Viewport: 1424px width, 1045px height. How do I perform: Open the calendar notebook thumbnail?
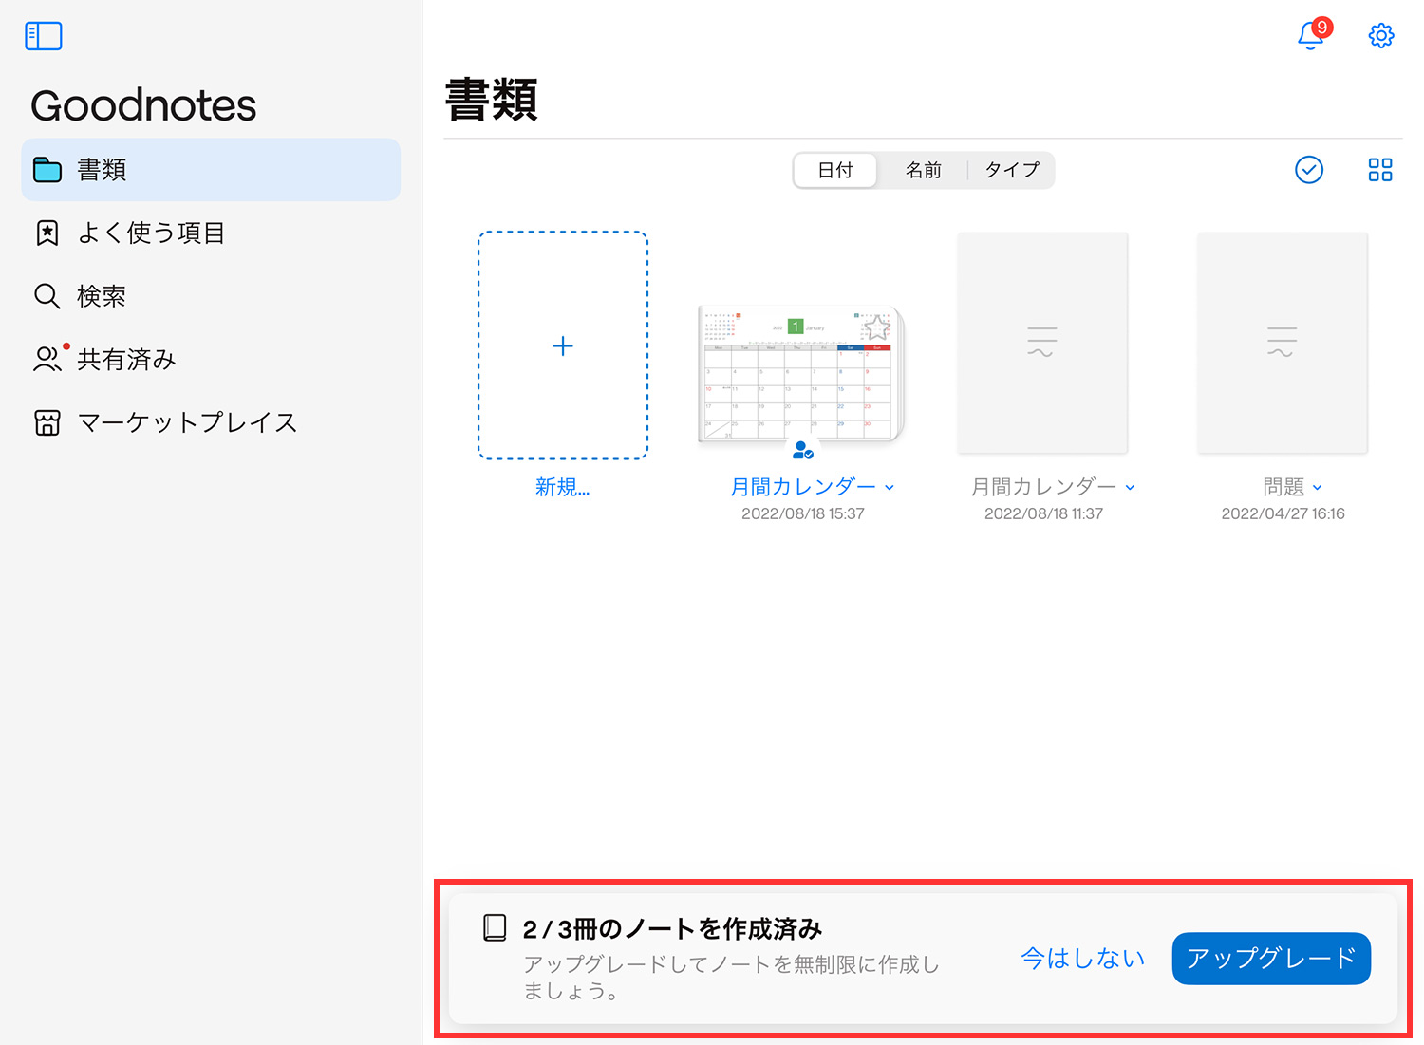tap(802, 373)
